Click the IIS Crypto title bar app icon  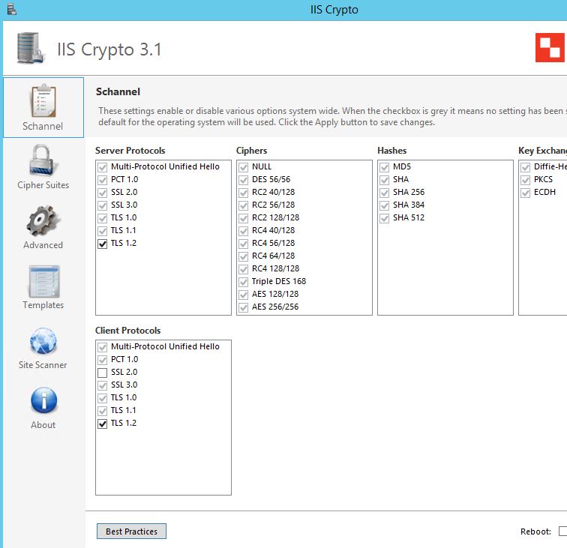(x=11, y=9)
